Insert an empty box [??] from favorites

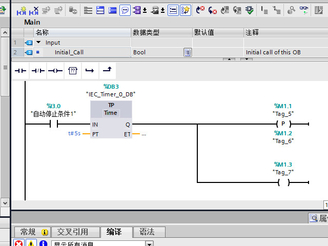(73, 71)
